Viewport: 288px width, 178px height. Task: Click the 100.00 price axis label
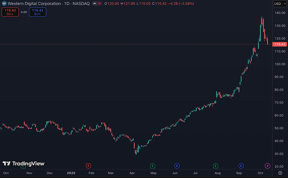(280, 64)
